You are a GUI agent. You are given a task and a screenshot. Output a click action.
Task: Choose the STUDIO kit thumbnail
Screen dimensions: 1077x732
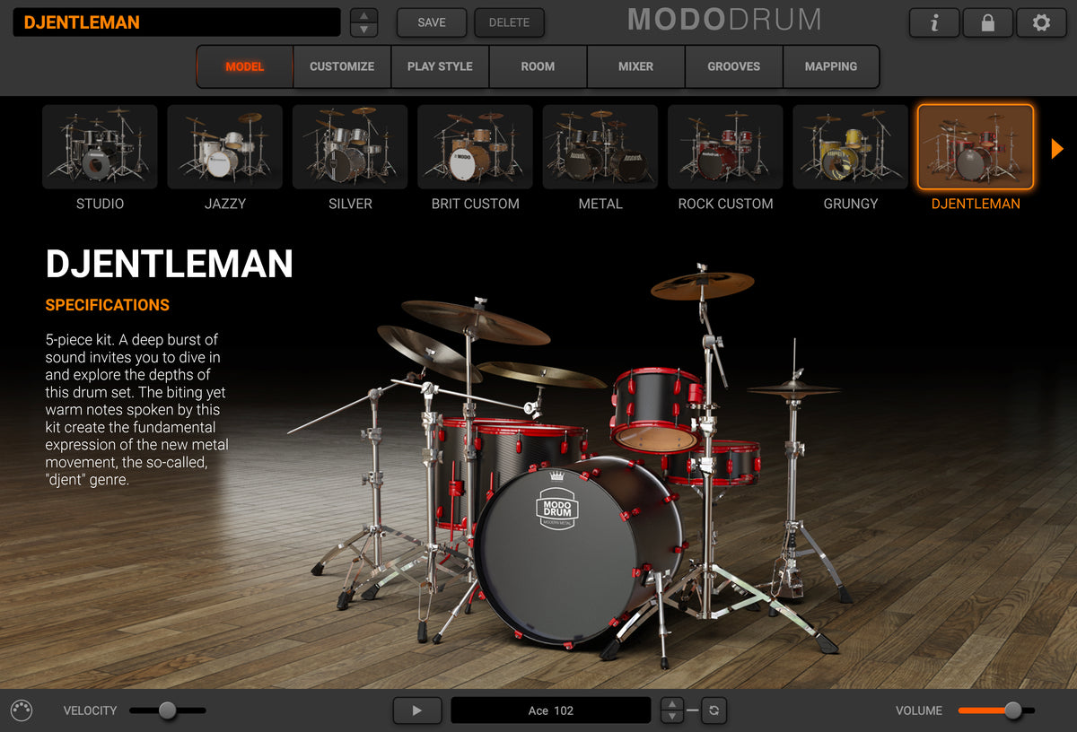coord(100,147)
